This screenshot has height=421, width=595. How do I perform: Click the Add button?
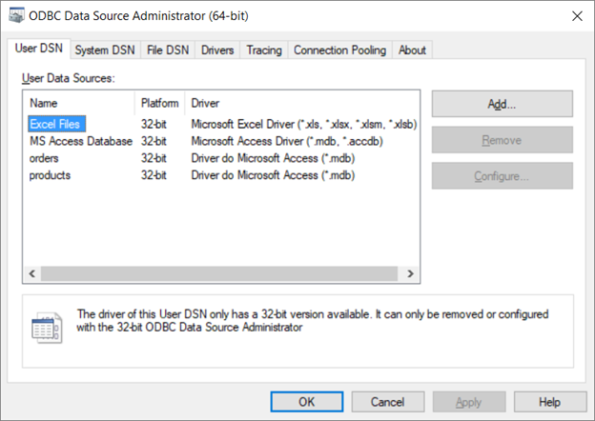502,104
